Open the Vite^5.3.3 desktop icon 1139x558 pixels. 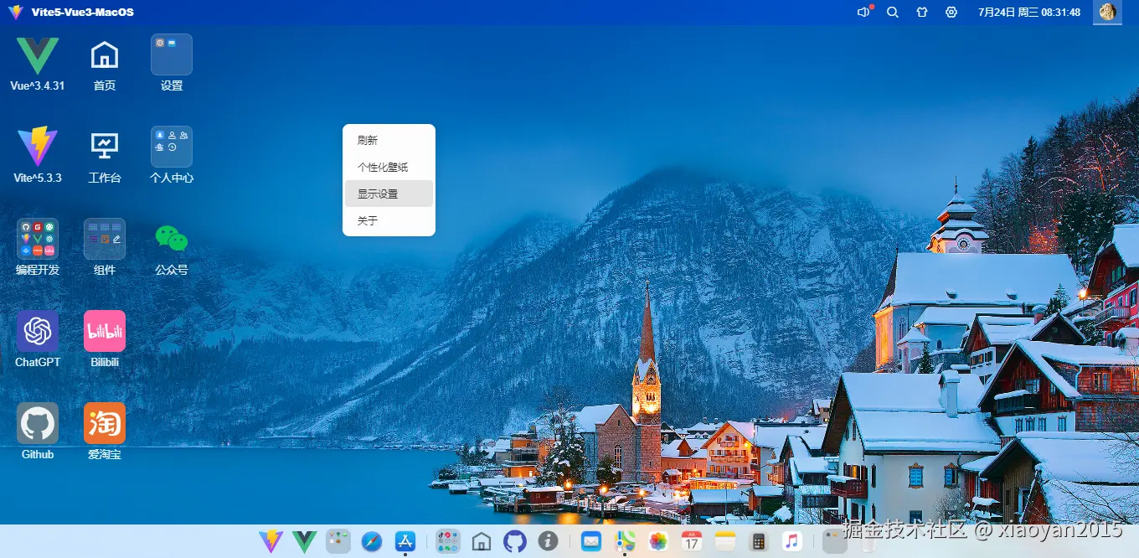[x=37, y=145]
